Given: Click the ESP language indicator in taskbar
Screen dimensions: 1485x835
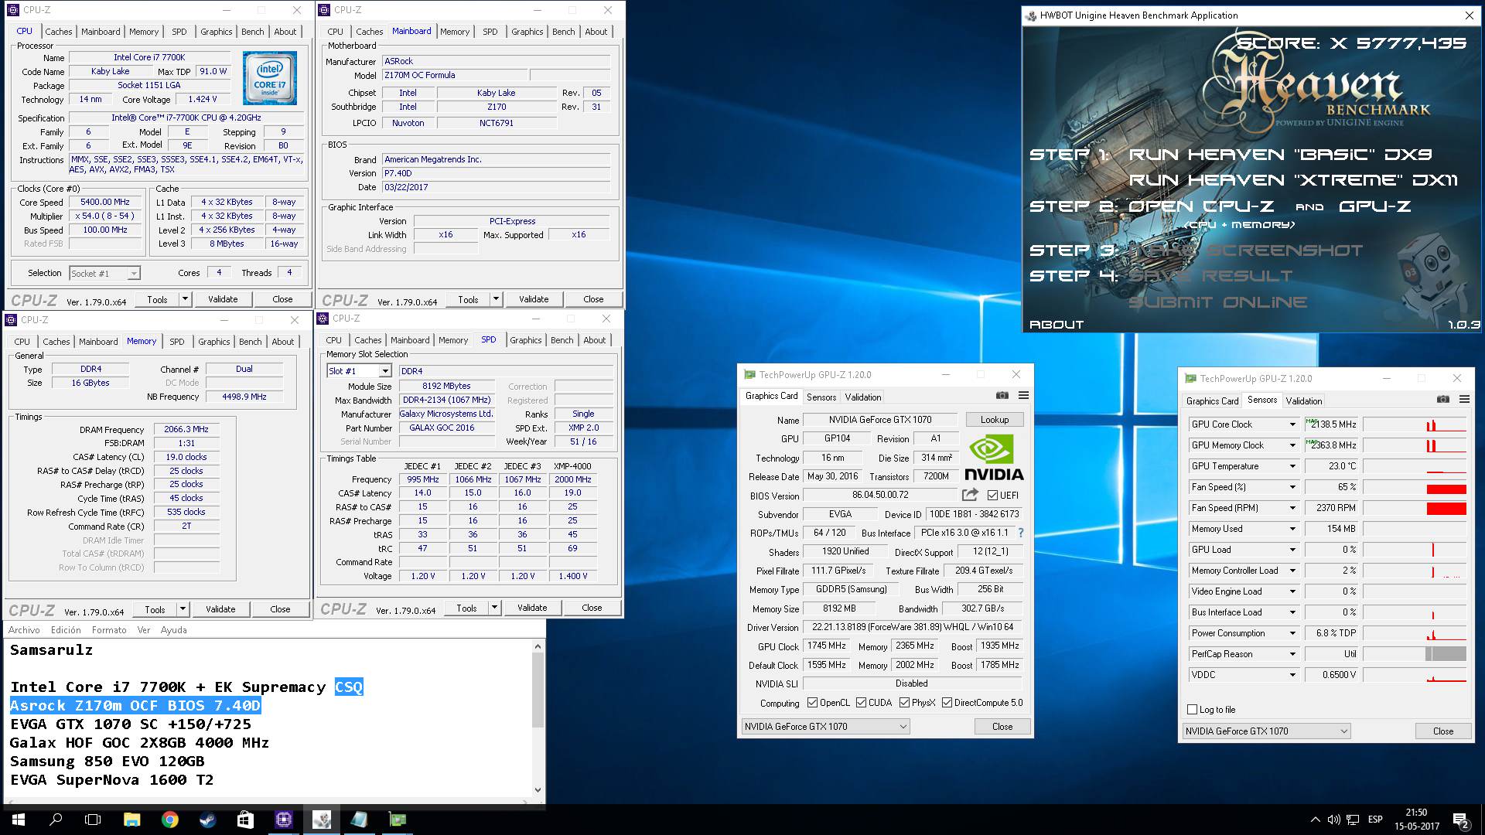Looking at the screenshot, I should (x=1375, y=820).
